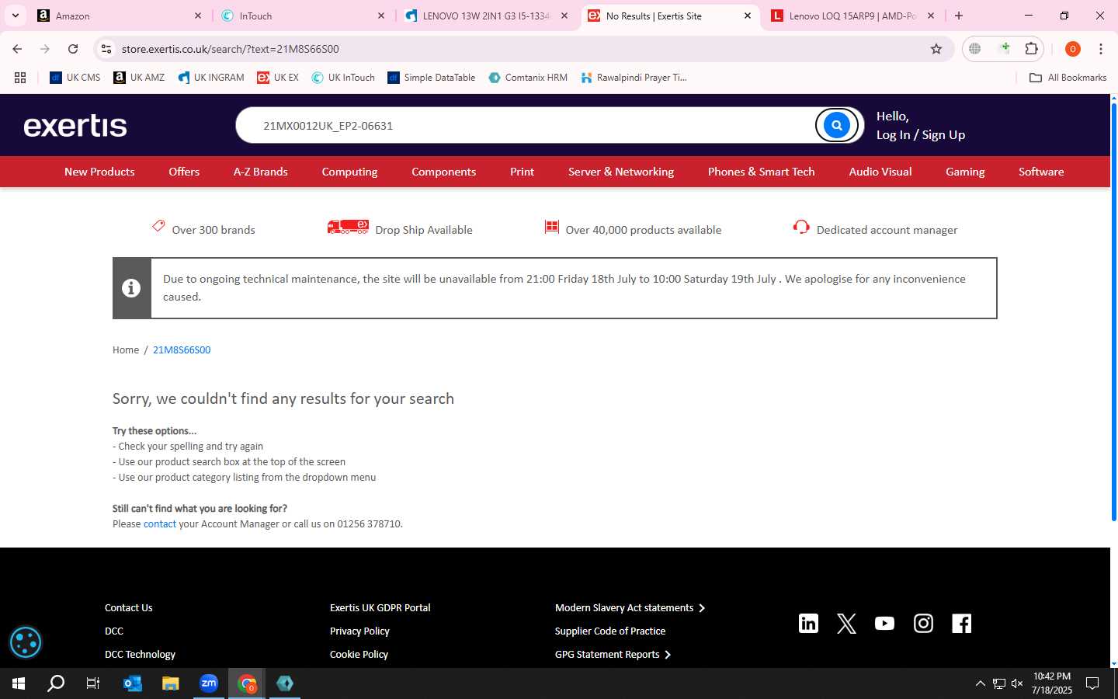Click the globe extension icon in toolbar
1118x699 pixels.
[x=975, y=49]
